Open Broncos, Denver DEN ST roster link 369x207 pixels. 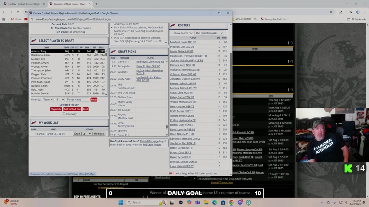click(184, 162)
